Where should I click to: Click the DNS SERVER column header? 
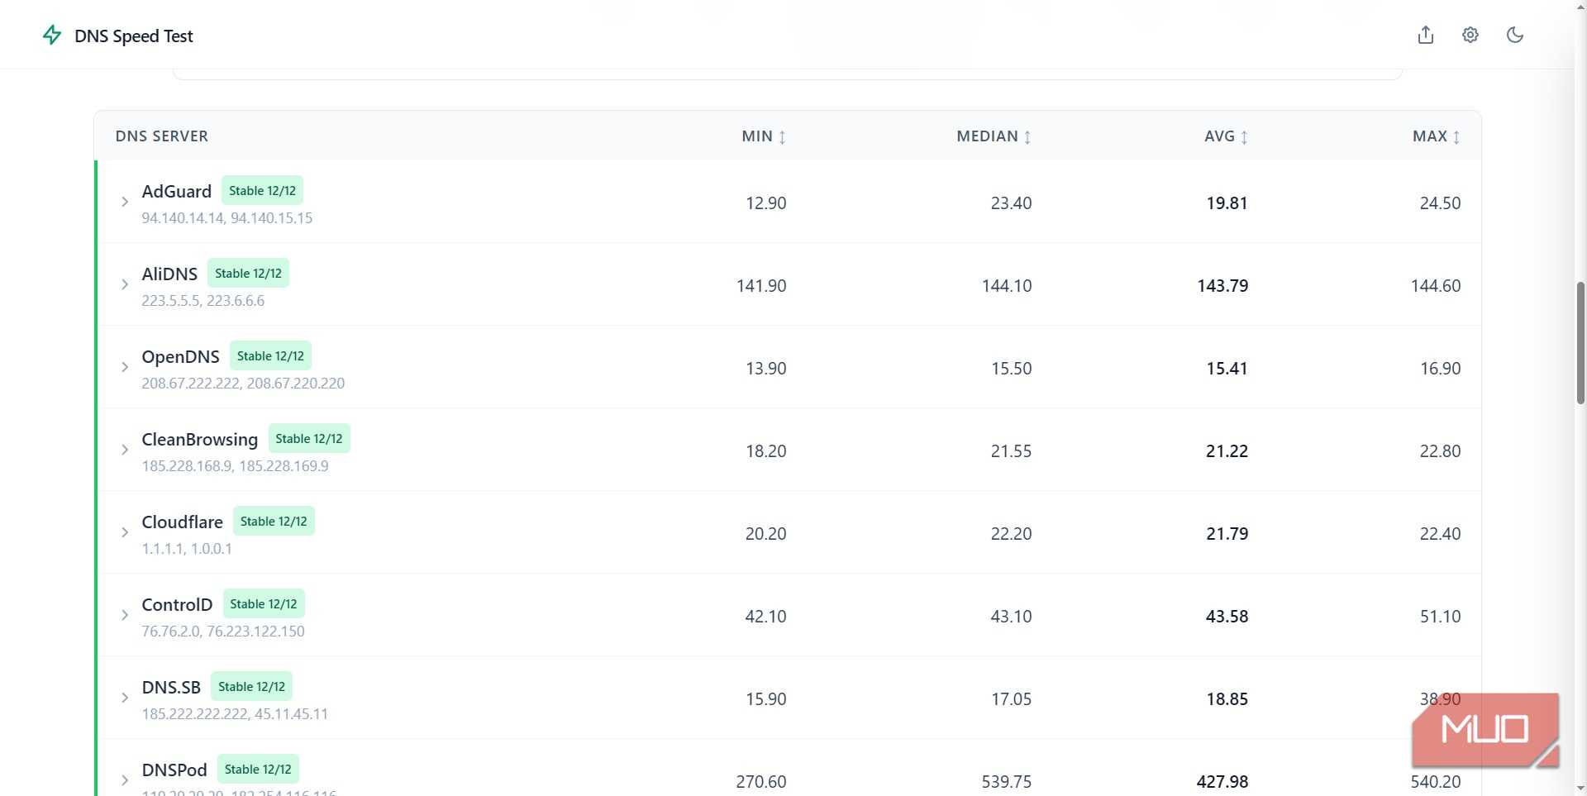point(161,136)
